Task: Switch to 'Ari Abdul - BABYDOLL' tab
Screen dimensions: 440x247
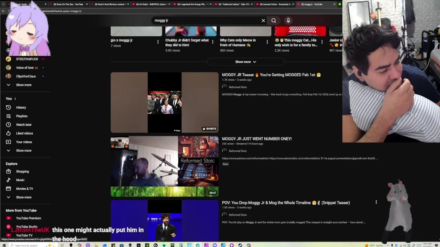Action: (152, 4)
